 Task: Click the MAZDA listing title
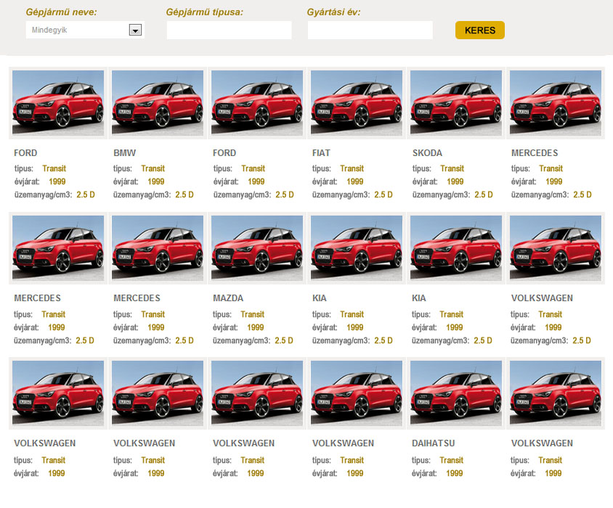[x=228, y=298]
